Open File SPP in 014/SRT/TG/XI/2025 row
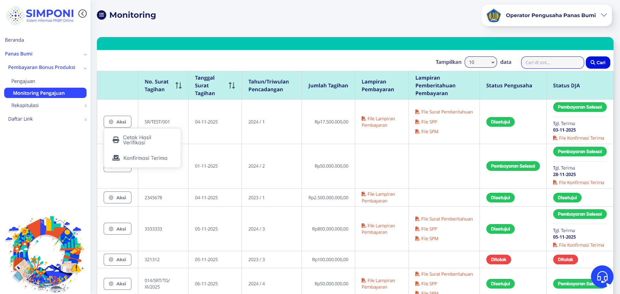 tap(426, 284)
